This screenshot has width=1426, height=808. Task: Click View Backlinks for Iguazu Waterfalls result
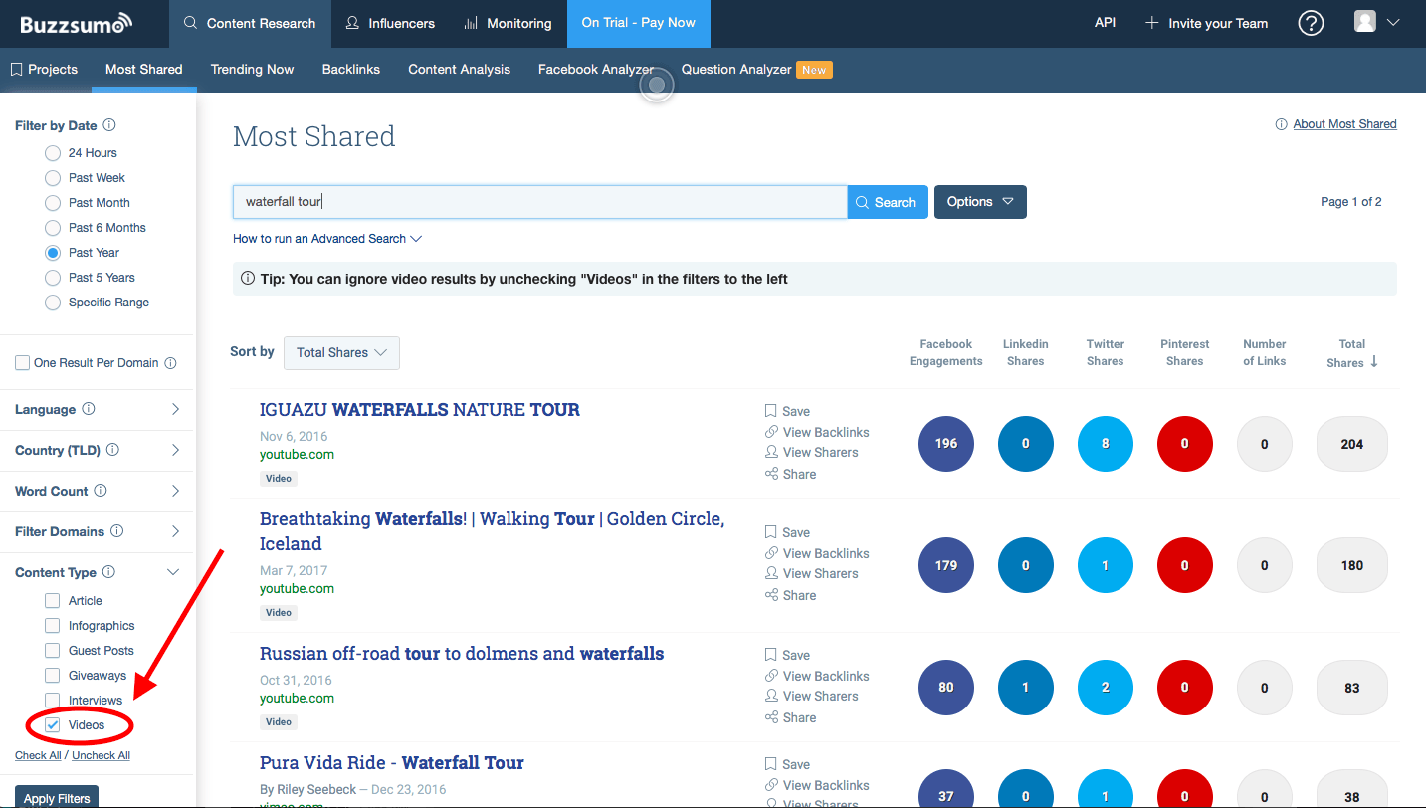pos(817,432)
